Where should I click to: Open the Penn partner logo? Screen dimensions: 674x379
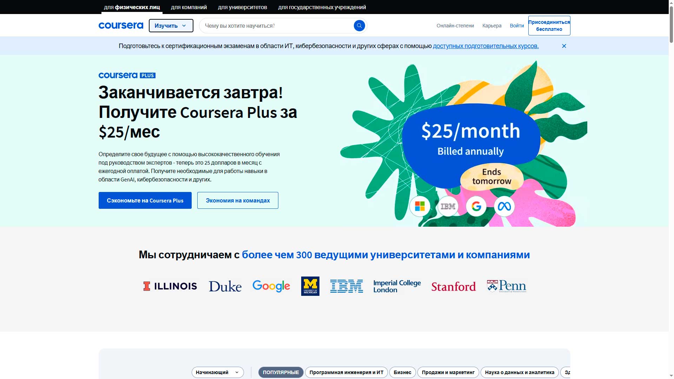[x=507, y=286]
